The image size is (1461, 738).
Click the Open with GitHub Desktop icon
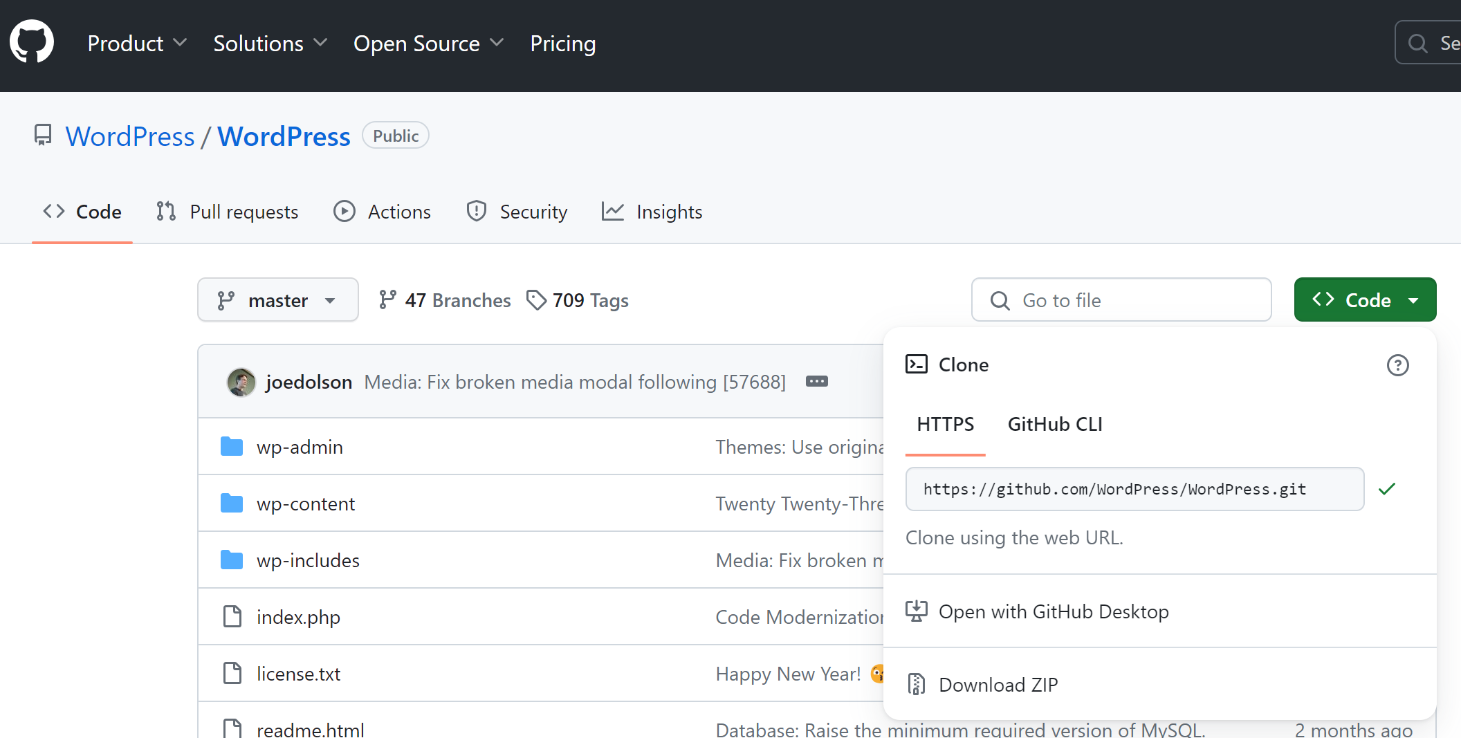(x=917, y=611)
